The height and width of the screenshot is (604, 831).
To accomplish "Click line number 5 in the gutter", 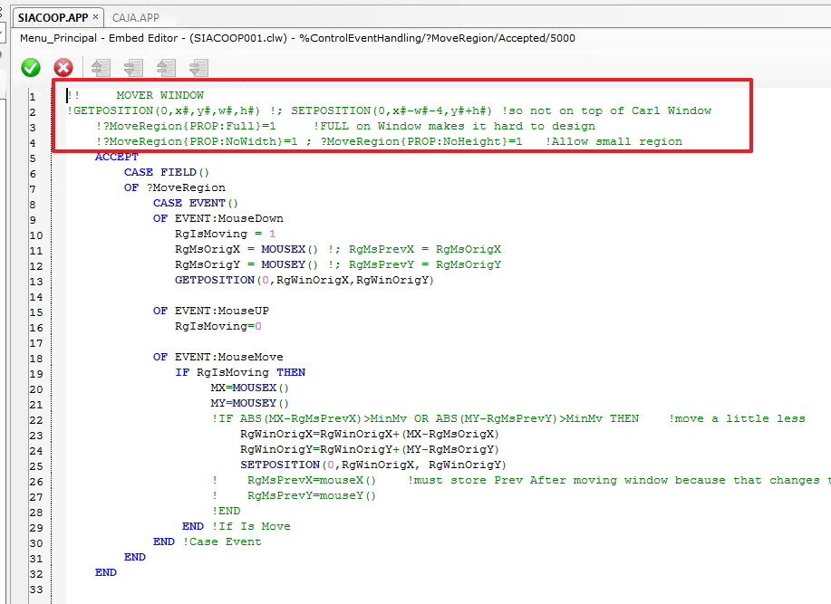I will [x=32, y=158].
